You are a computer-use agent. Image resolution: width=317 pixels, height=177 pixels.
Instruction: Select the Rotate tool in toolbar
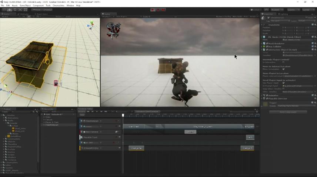(15, 10)
